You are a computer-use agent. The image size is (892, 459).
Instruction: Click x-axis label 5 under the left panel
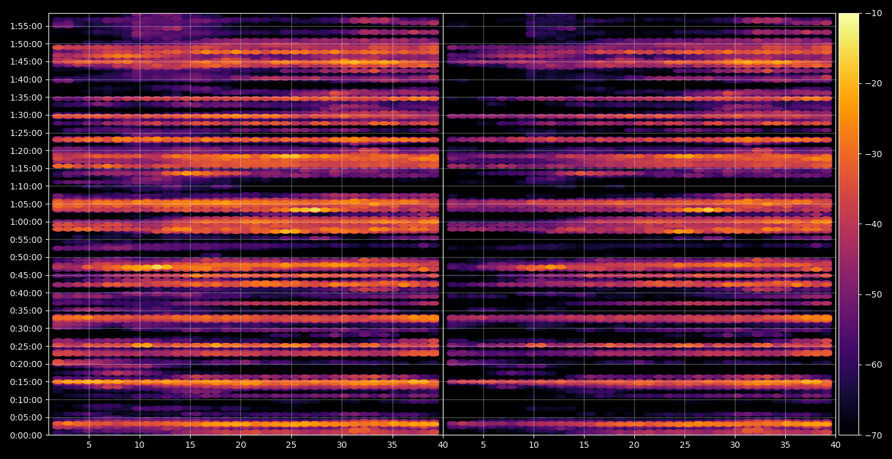[x=89, y=445]
